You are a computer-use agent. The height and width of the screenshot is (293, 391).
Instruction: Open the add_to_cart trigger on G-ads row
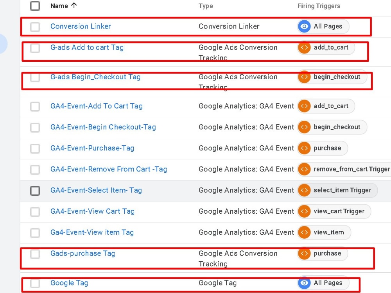326,47
